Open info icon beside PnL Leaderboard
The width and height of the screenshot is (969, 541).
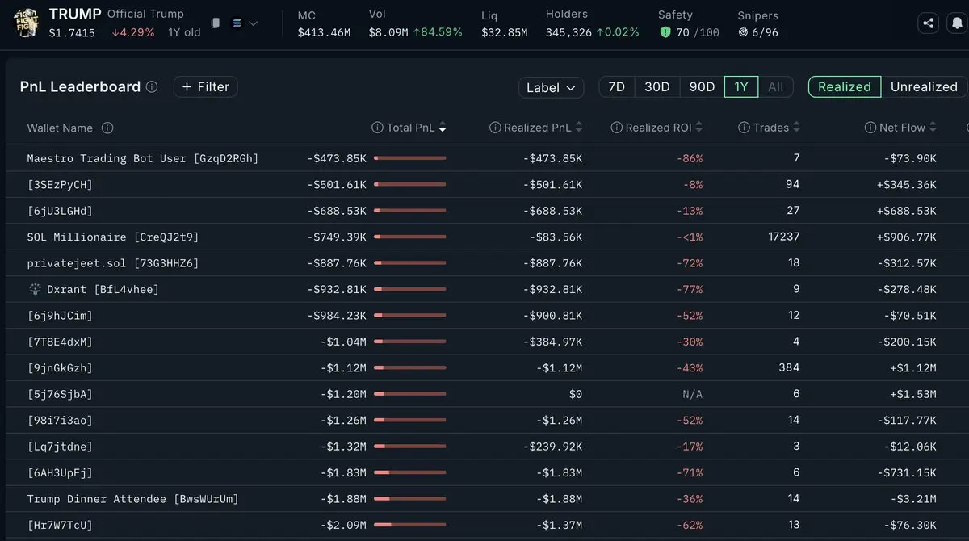click(x=152, y=86)
